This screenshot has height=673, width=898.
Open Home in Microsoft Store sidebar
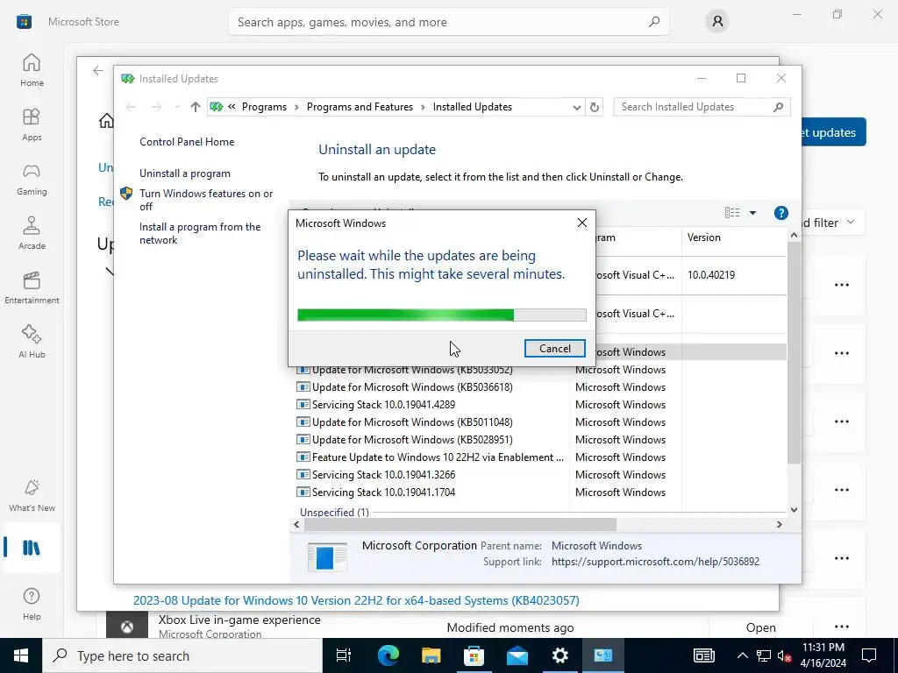pyautogui.click(x=32, y=70)
